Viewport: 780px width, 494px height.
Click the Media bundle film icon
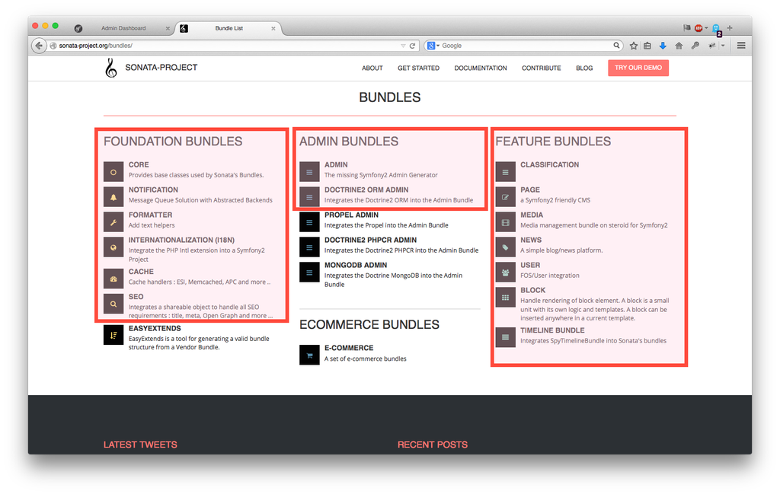click(505, 222)
